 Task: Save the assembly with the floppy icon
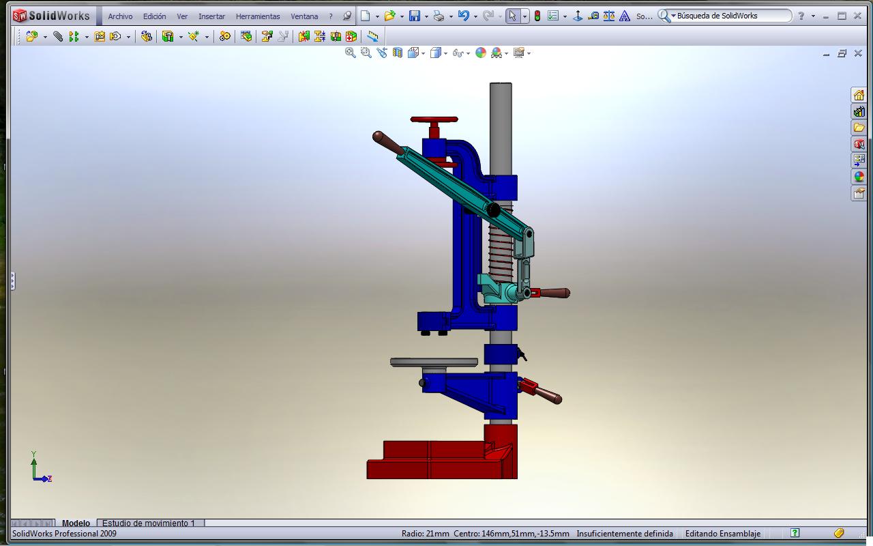pyautogui.click(x=414, y=16)
